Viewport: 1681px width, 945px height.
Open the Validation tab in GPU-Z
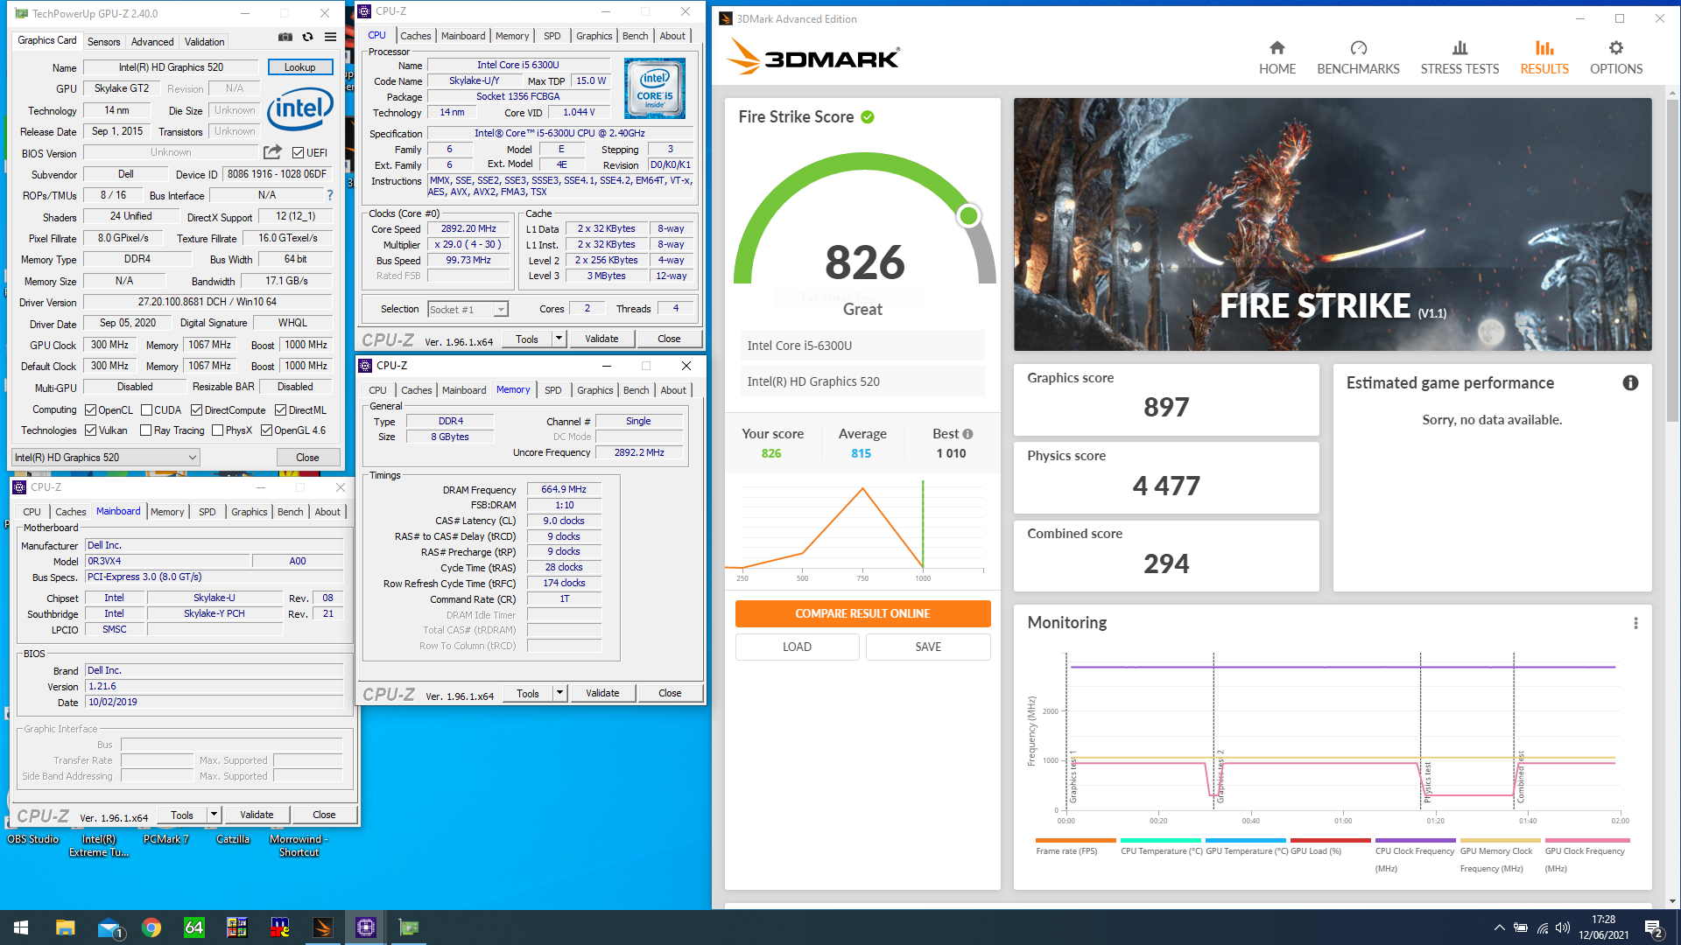pos(204,41)
